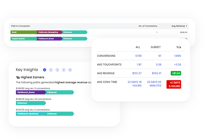Image resolution: width=208 pixels, height=139 pixels.
Task: Click the standalone Influencer path bar
Action: (x=31, y=103)
